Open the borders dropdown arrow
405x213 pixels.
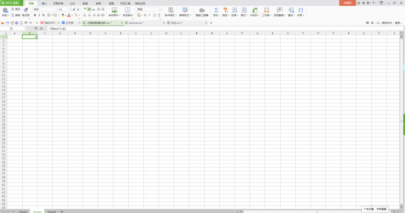pyautogui.click(x=52, y=15)
